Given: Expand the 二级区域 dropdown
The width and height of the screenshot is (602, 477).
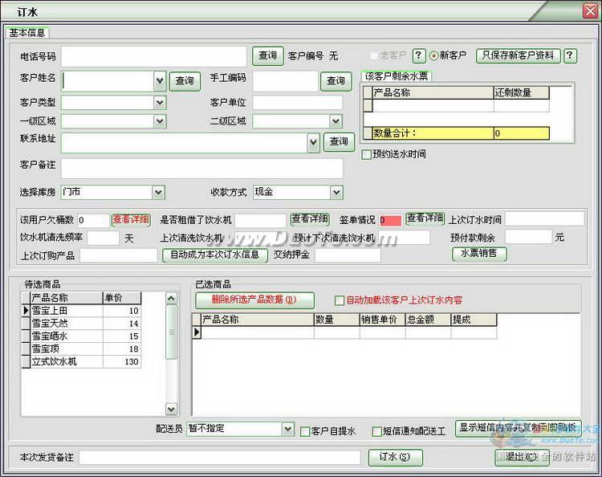Looking at the screenshot, I should pyautogui.click(x=336, y=121).
